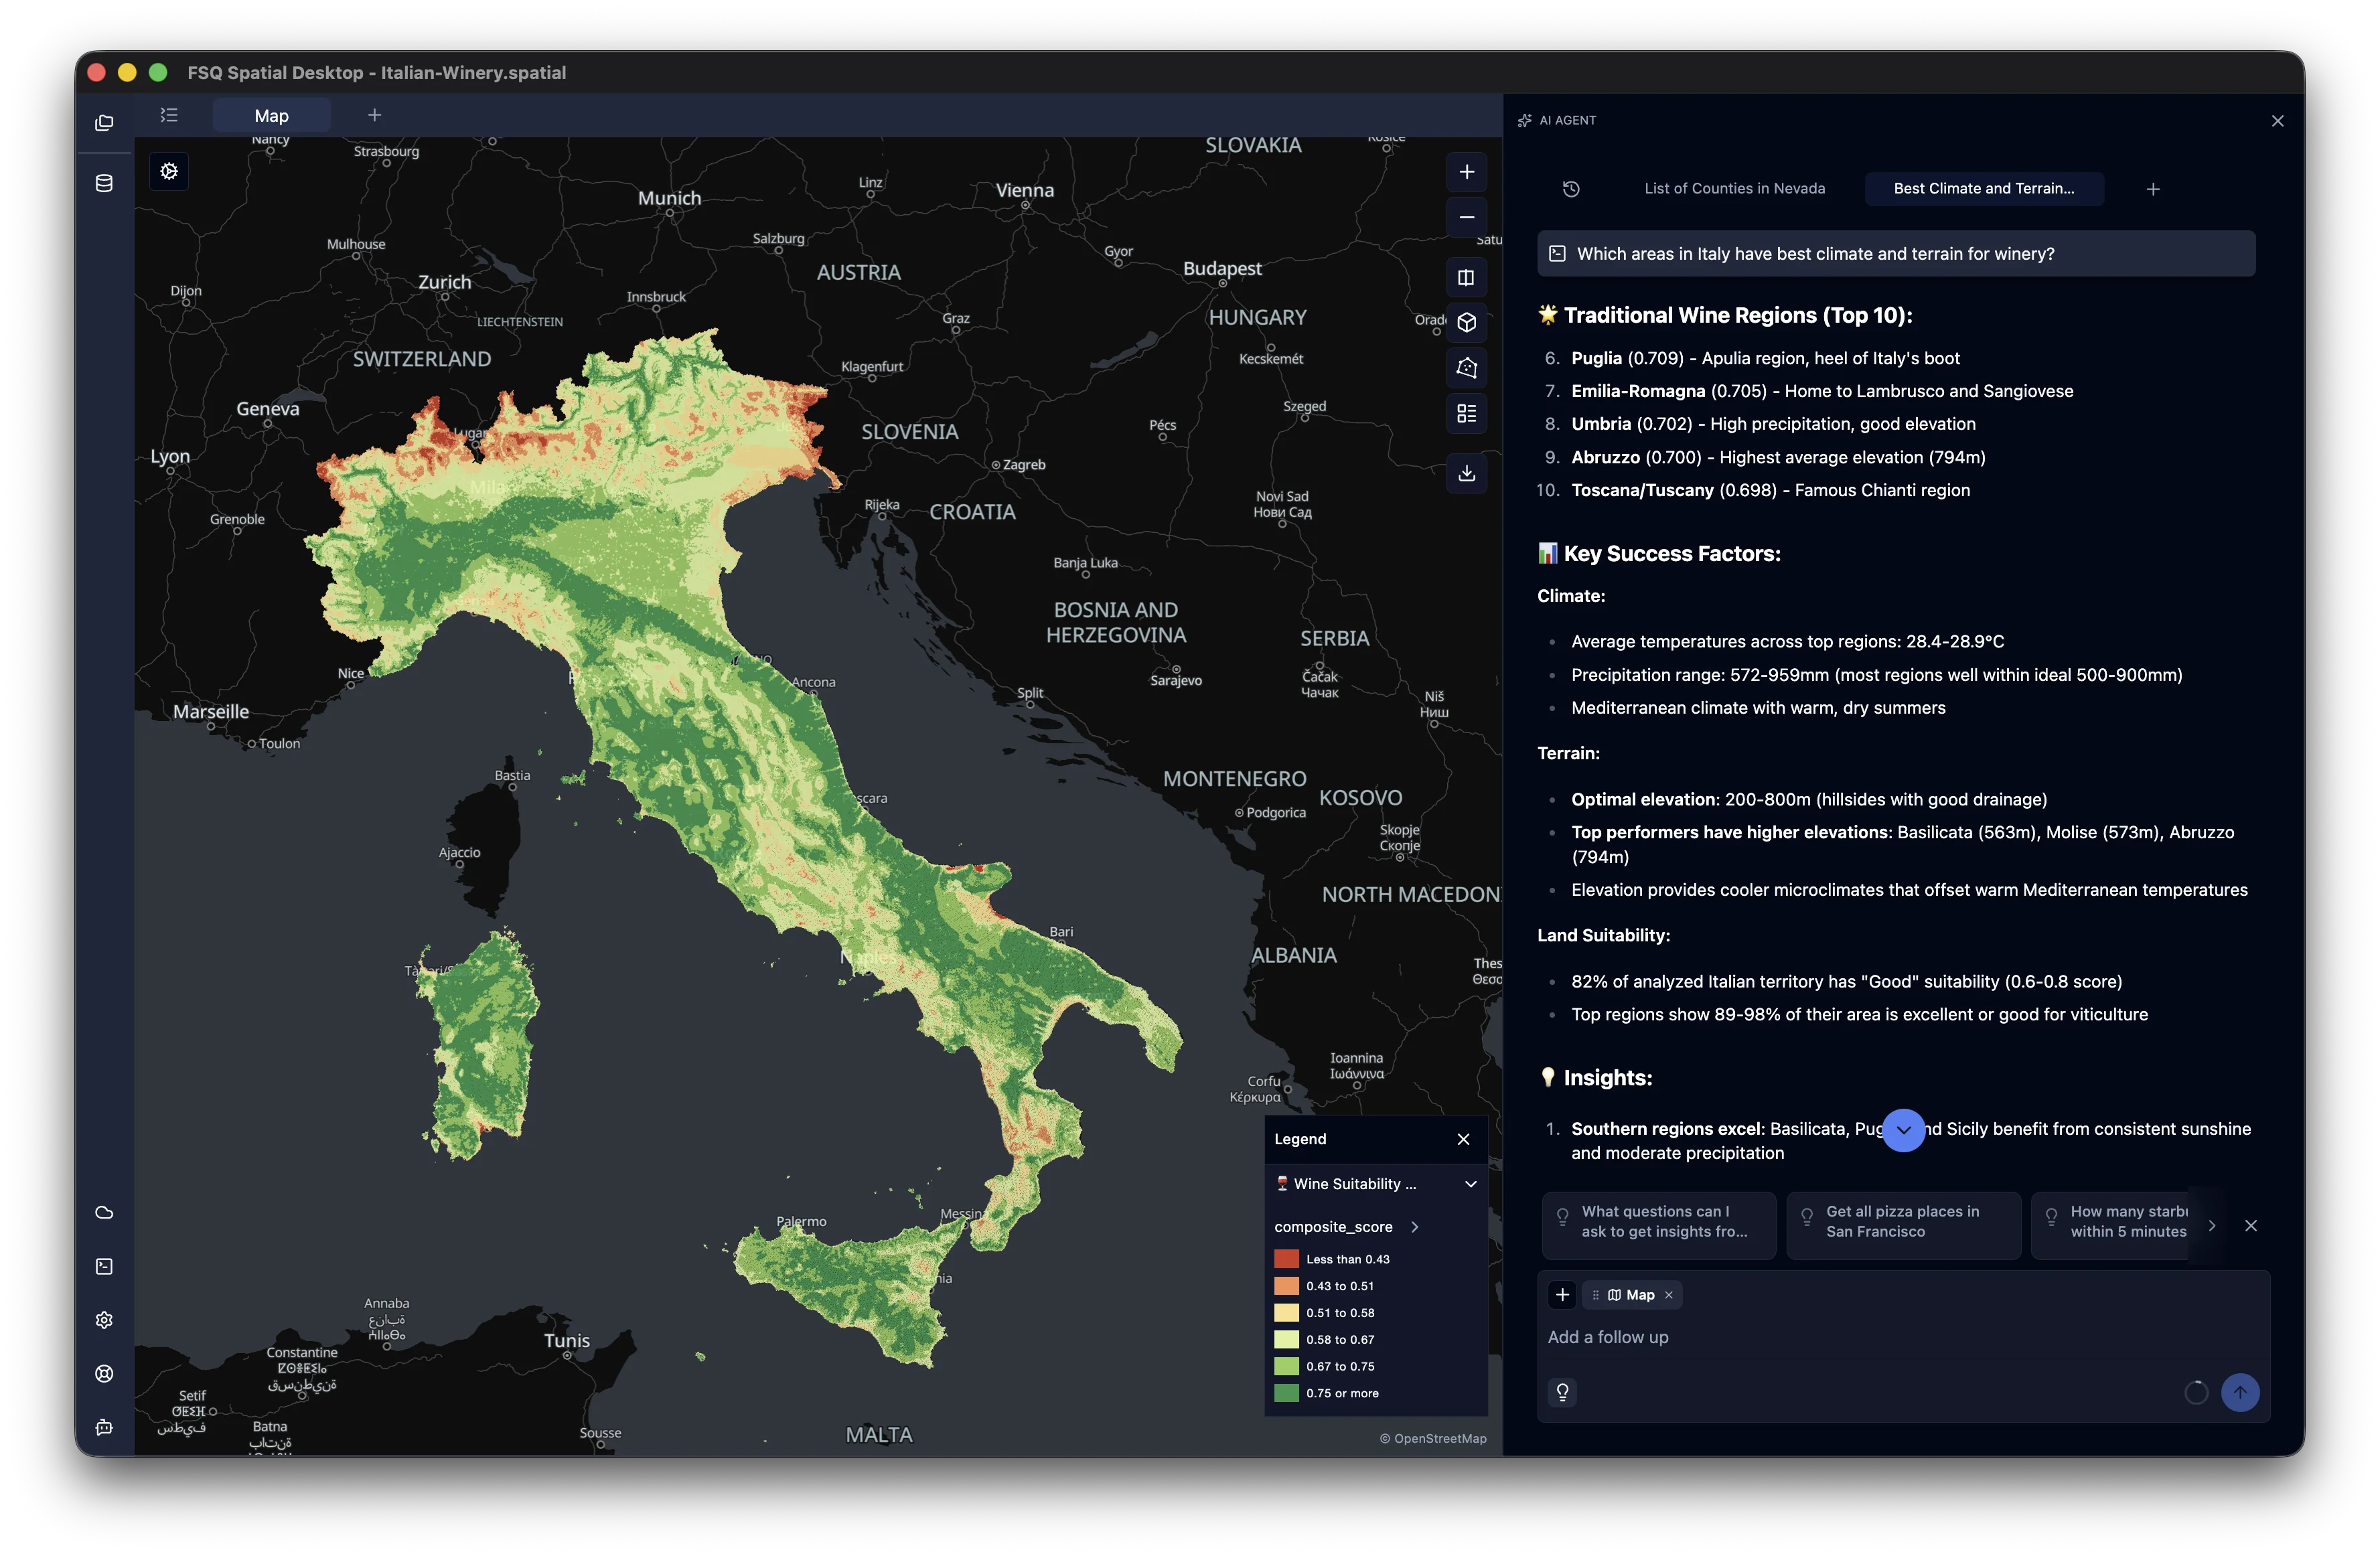Close the AI Agent panel

[2277, 121]
